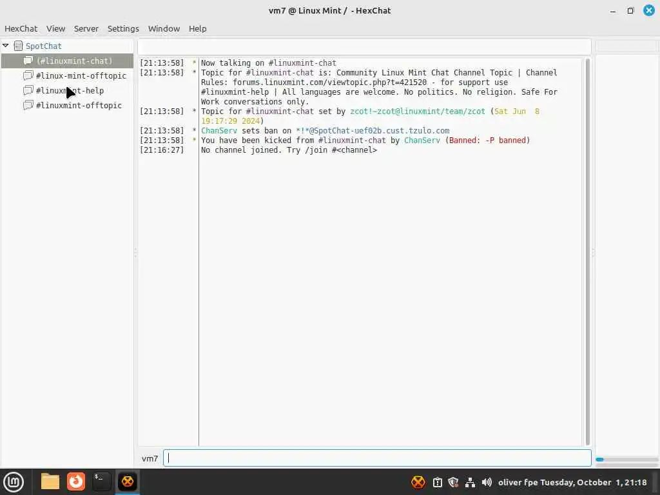660x495 pixels.
Task: Click the lag meter progress bar
Action: click(x=626, y=460)
